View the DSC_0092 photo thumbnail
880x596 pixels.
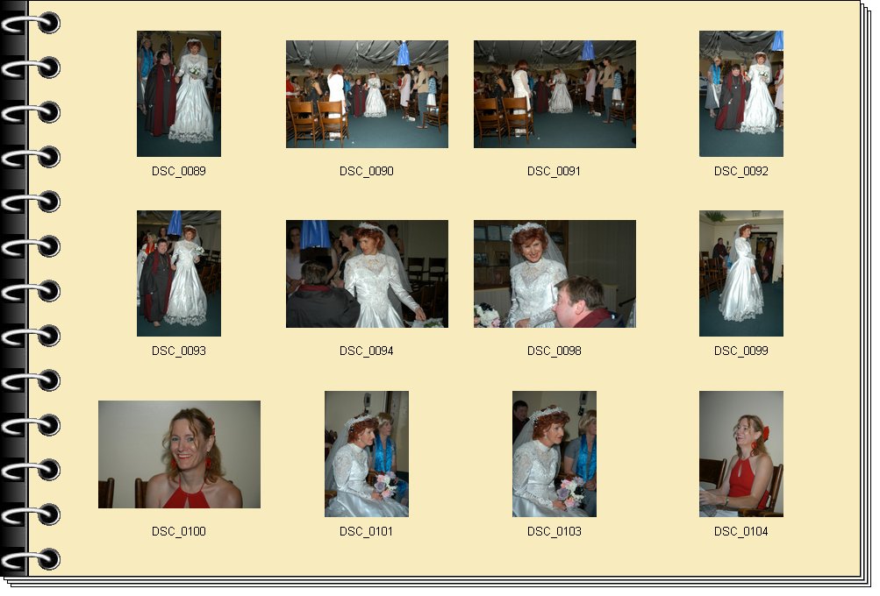pyautogui.click(x=741, y=94)
